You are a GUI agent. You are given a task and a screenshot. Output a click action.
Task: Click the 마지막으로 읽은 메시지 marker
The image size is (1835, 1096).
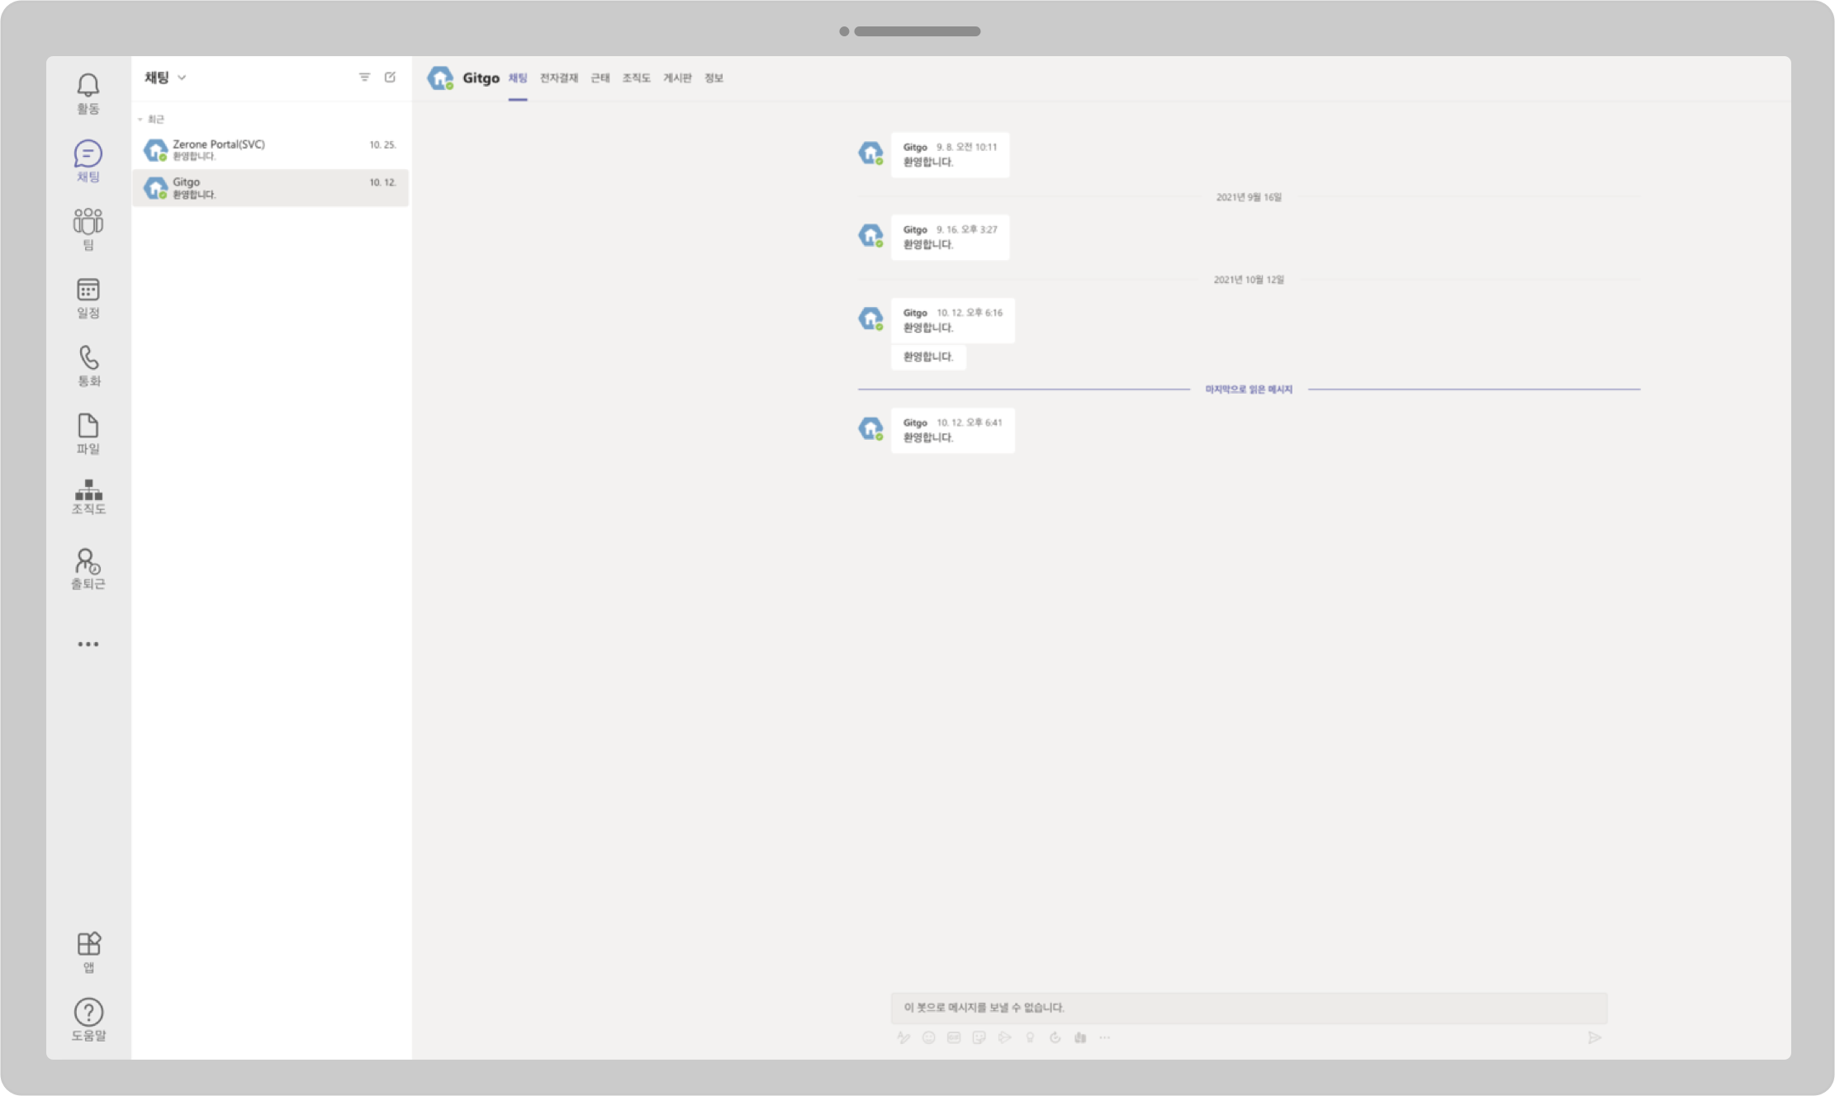click(x=1249, y=389)
